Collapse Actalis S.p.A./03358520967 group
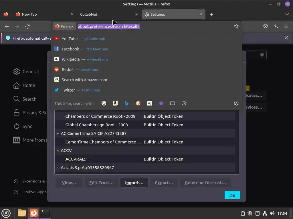 pos(58,168)
